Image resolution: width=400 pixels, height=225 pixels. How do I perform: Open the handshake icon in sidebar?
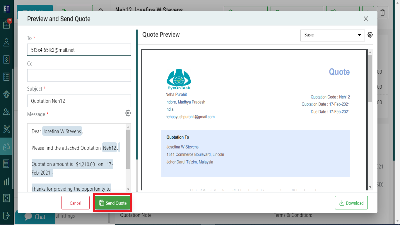6,94
